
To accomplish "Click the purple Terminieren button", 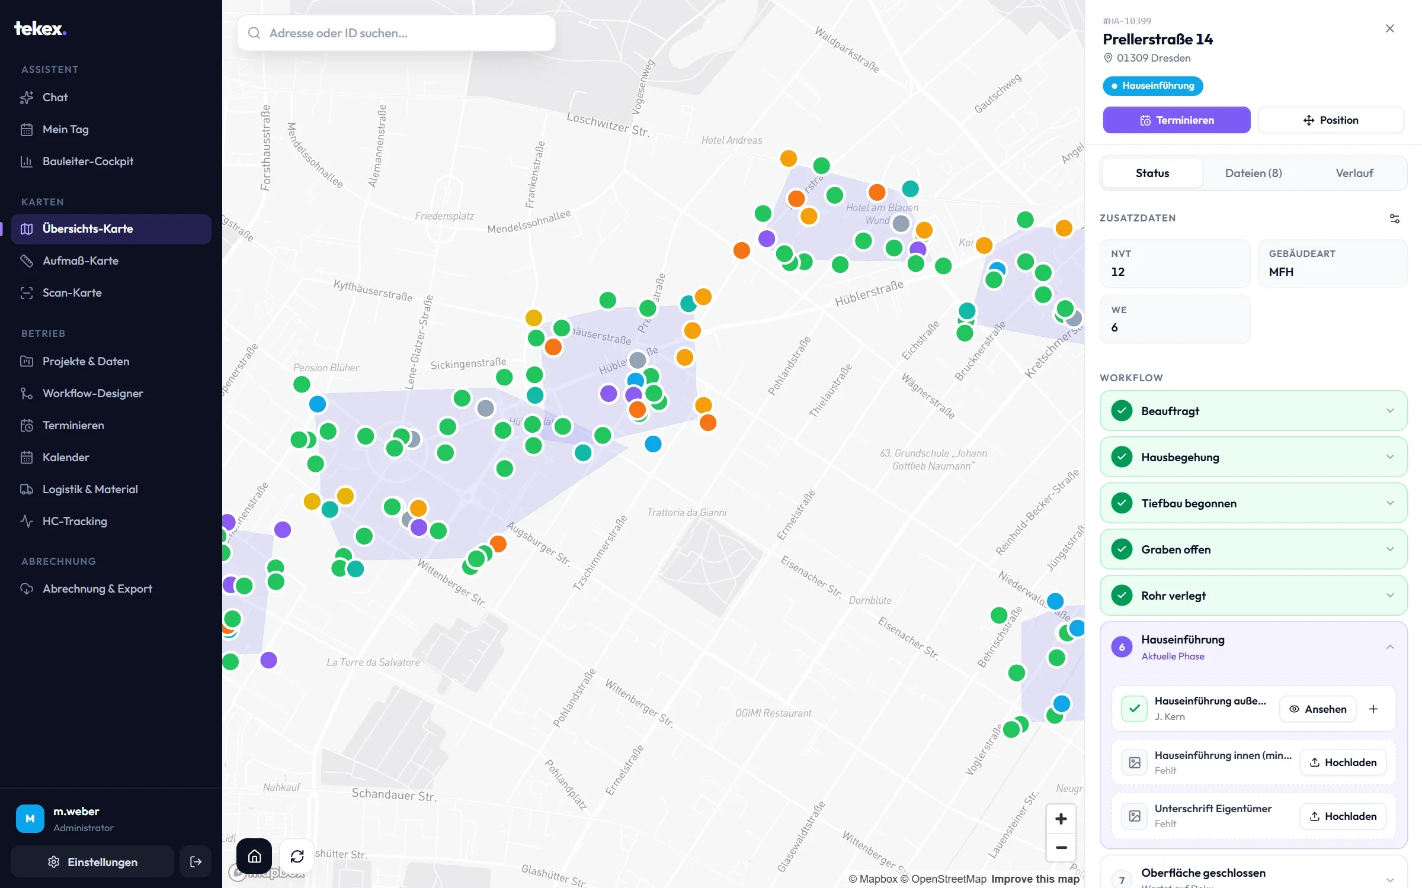I will coord(1177,120).
